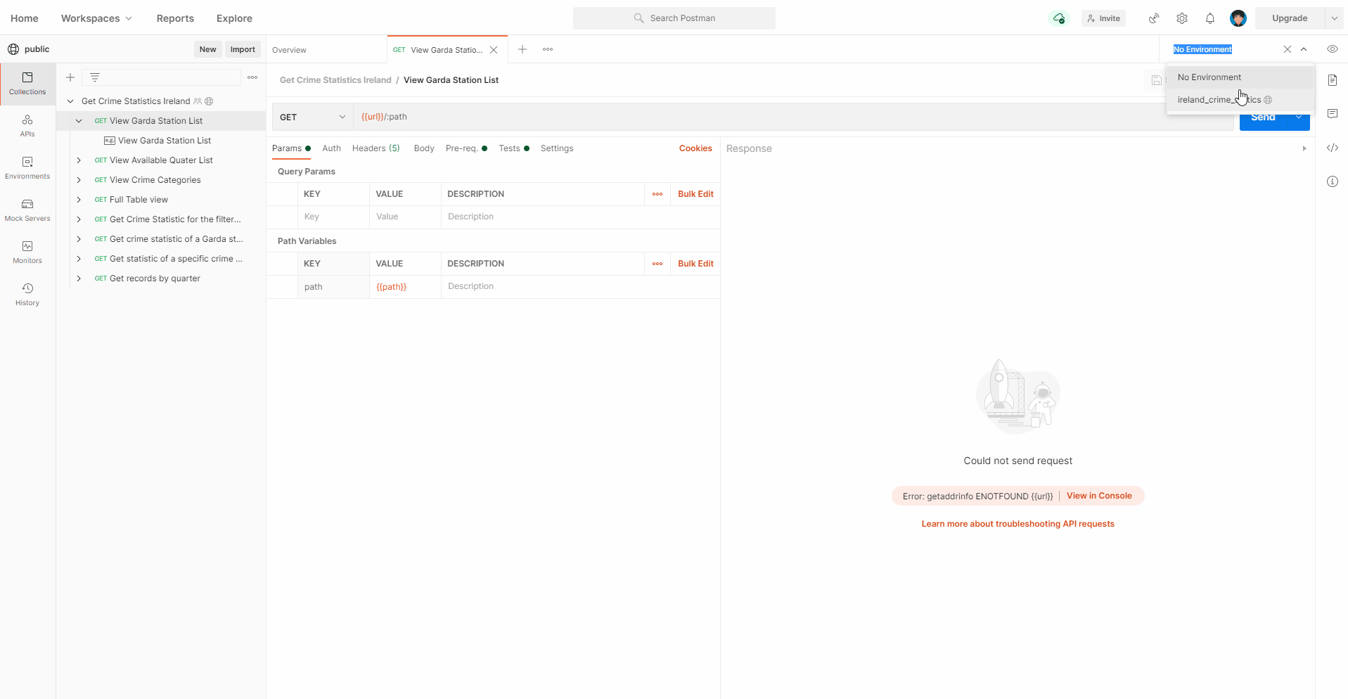
Task: Open the Monitors sidebar panel
Action: click(27, 252)
